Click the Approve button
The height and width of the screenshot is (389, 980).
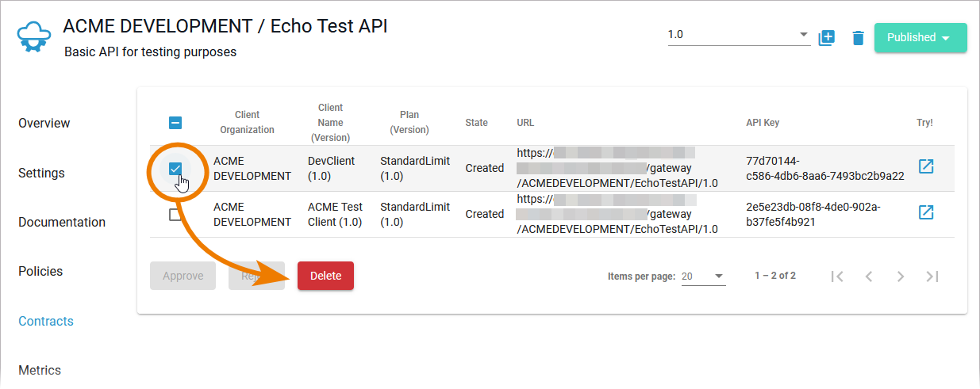[183, 276]
